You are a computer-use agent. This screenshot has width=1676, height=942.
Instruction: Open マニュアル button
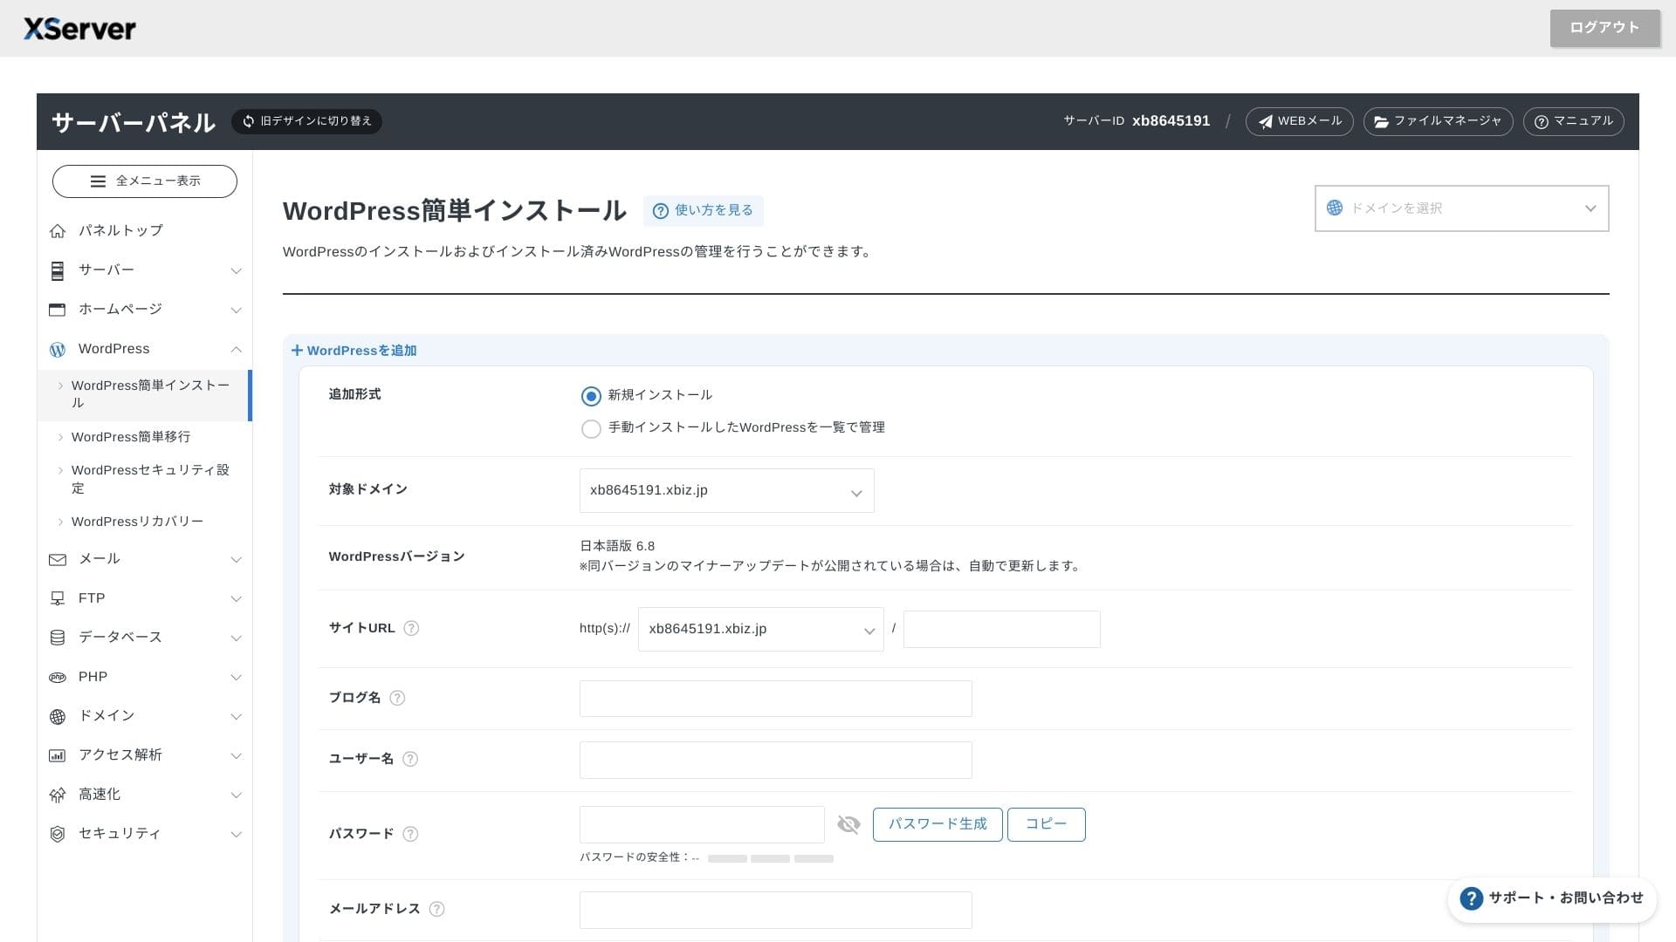1573,121
